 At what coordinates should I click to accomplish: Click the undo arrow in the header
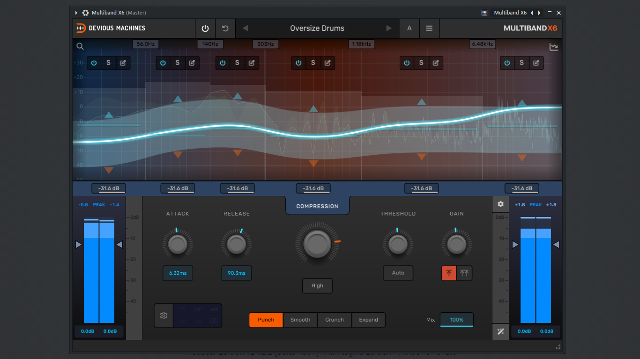click(225, 29)
